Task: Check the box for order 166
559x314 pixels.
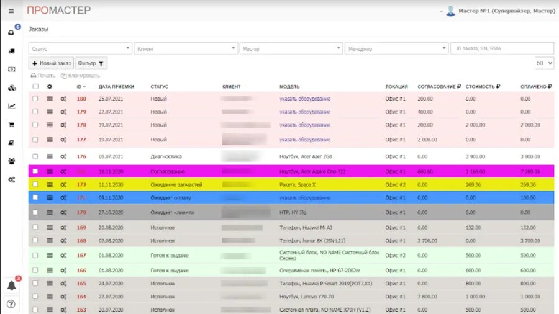Action: (x=35, y=270)
